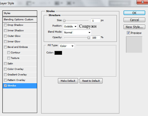Click the Cancel button
The image size is (148, 116).
(x=134, y=20)
